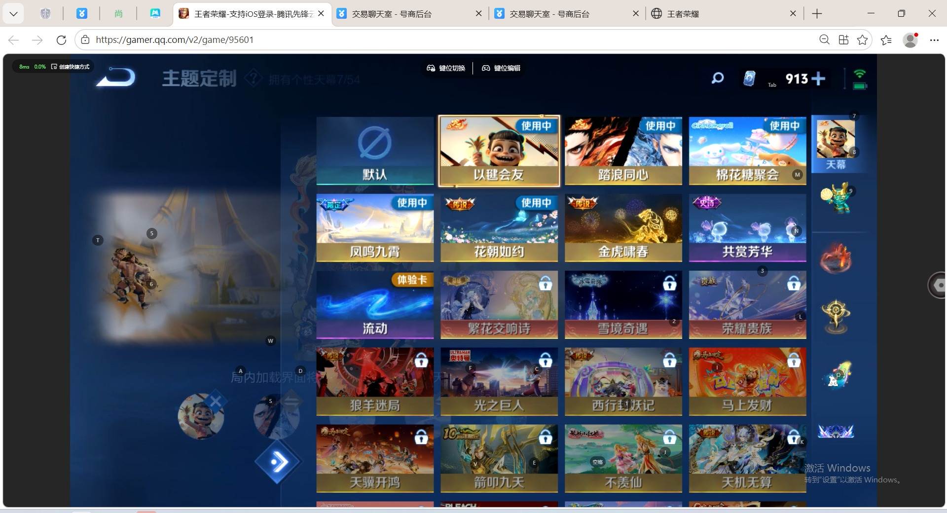947x513 pixels.
Task: Open the locked 光之巨人 Ultraman theme
Action: [x=499, y=382]
